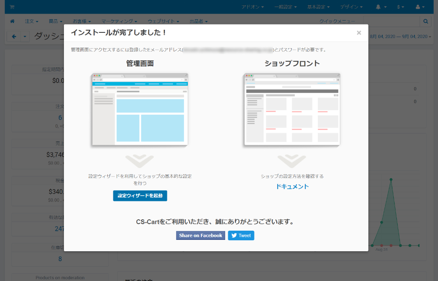Click the ショップフロント browser mockup image
Image resolution: width=438 pixels, height=281 pixels.
[x=292, y=110]
